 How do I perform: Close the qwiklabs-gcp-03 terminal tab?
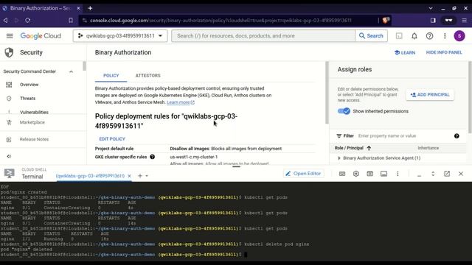[x=129, y=176]
